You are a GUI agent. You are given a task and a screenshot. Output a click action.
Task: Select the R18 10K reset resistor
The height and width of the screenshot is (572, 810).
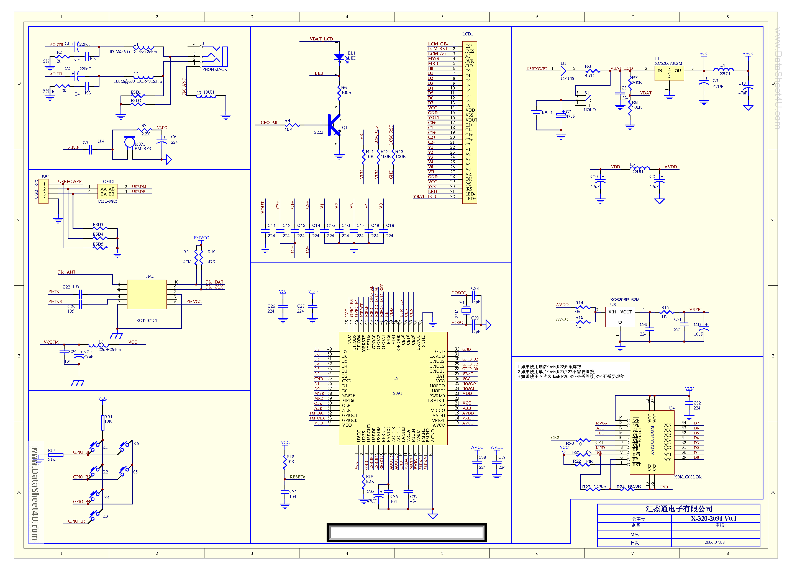click(285, 462)
